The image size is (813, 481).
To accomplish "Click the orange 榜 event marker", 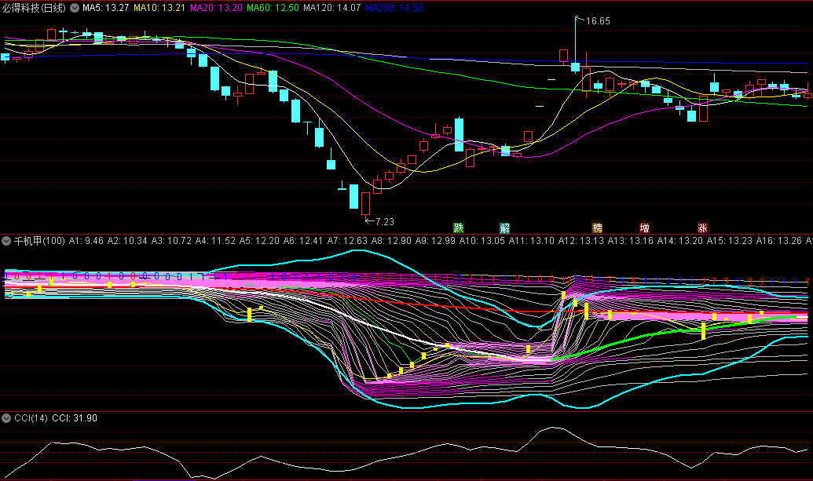I will pyautogui.click(x=598, y=228).
